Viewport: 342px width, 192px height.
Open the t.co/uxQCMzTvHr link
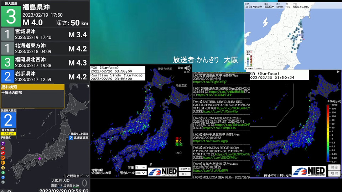(x=214, y=95)
